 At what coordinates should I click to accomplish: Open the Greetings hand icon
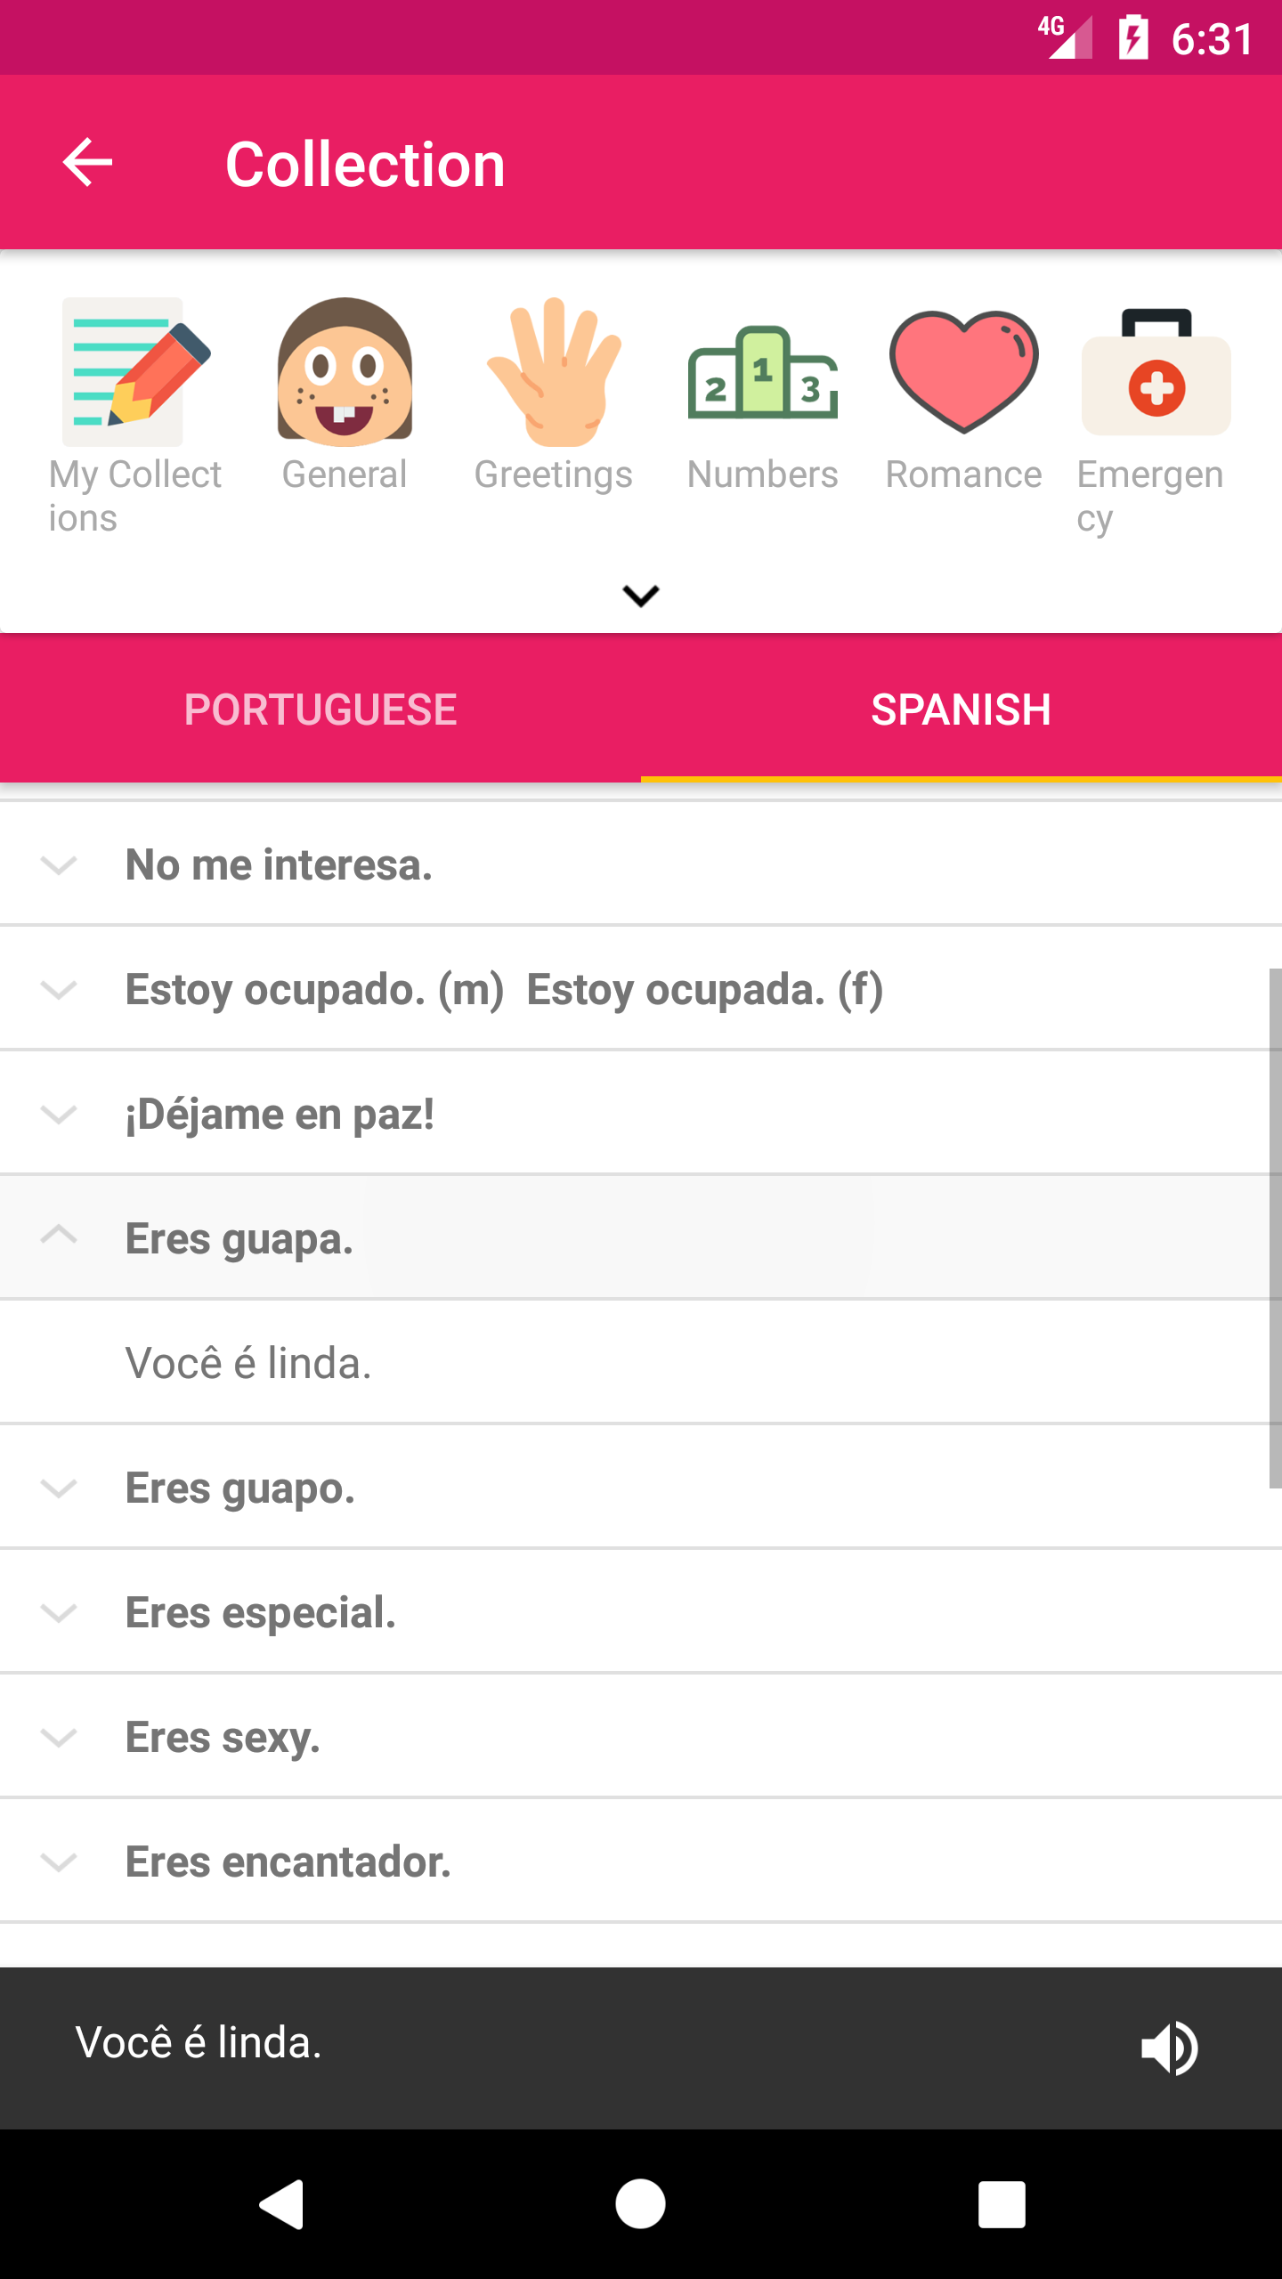click(x=553, y=372)
